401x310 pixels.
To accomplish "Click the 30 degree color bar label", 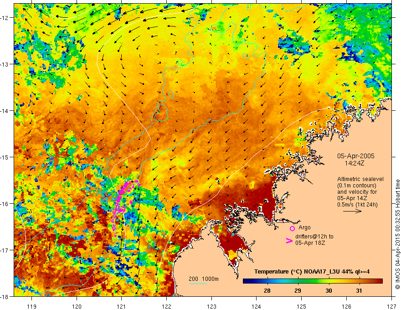I will (329, 291).
